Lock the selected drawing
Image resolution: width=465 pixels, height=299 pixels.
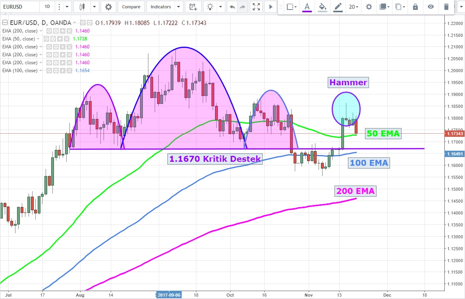[x=415, y=7]
